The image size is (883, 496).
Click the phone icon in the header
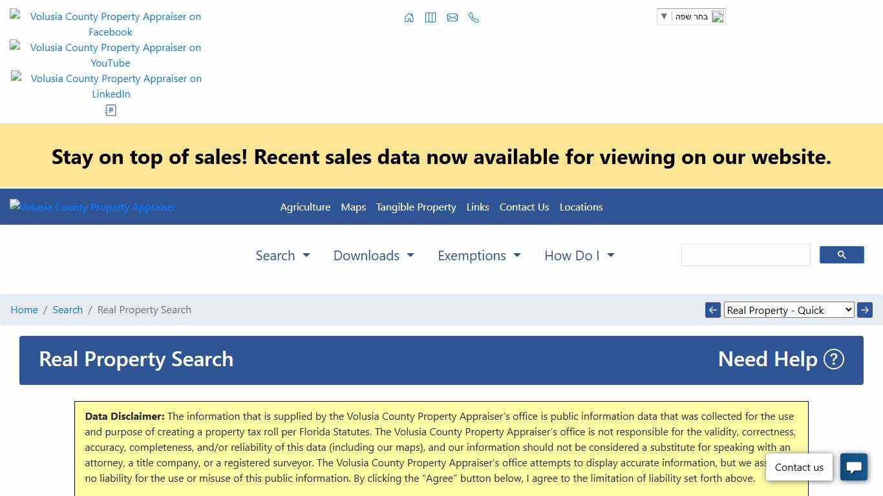click(x=474, y=17)
